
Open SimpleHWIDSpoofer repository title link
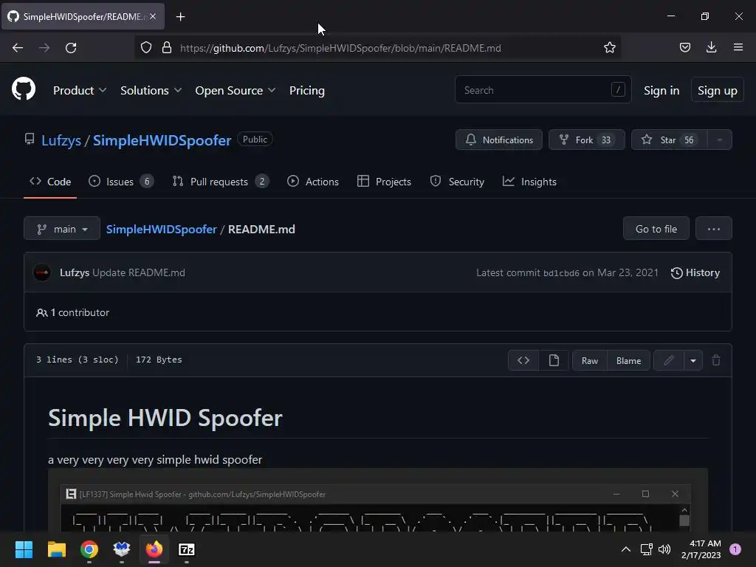[162, 140]
